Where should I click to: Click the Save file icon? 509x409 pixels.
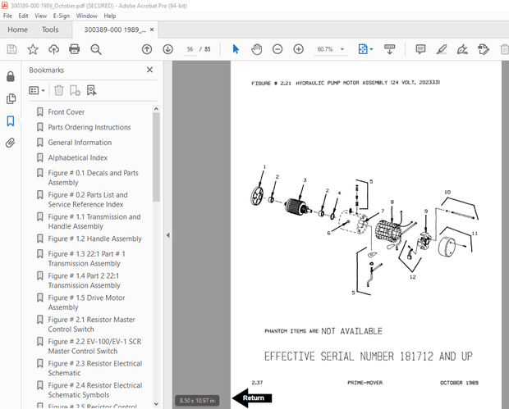(12, 49)
